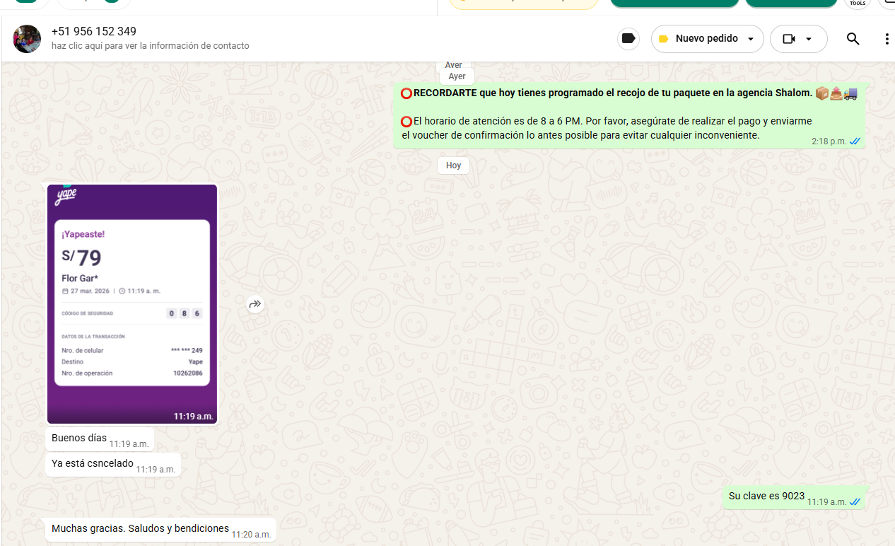Click the yellow label icon in Nuevo pedido
The height and width of the screenshot is (546, 895).
click(x=663, y=39)
